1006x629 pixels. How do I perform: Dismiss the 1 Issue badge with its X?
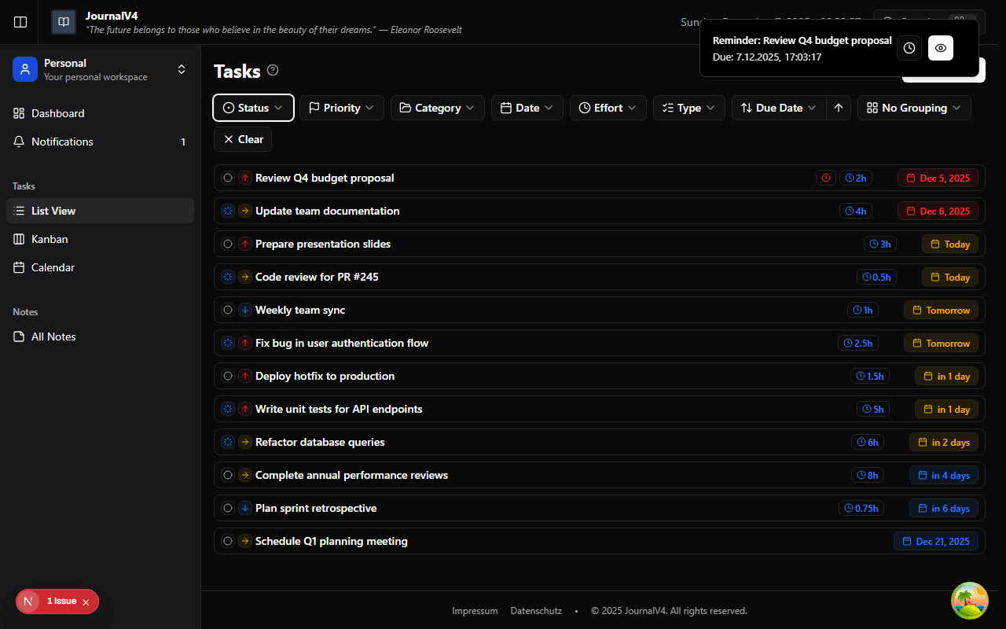[86, 601]
